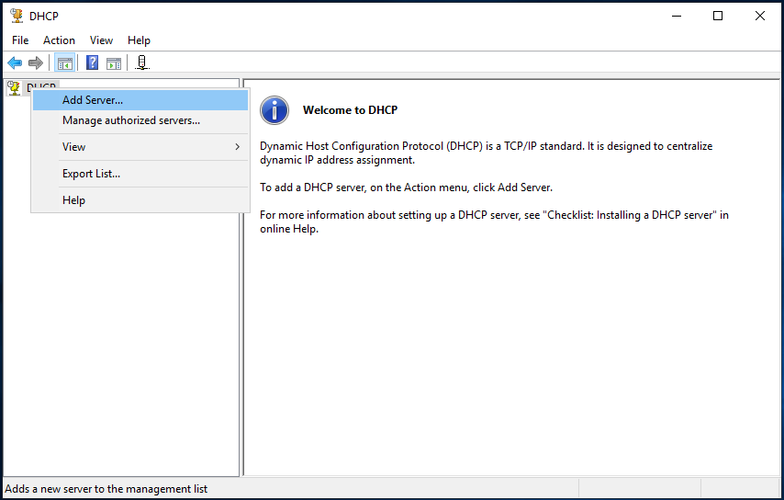Viewport: 784px width, 500px height.
Task: Choose Export List... from context menu
Action: (91, 174)
